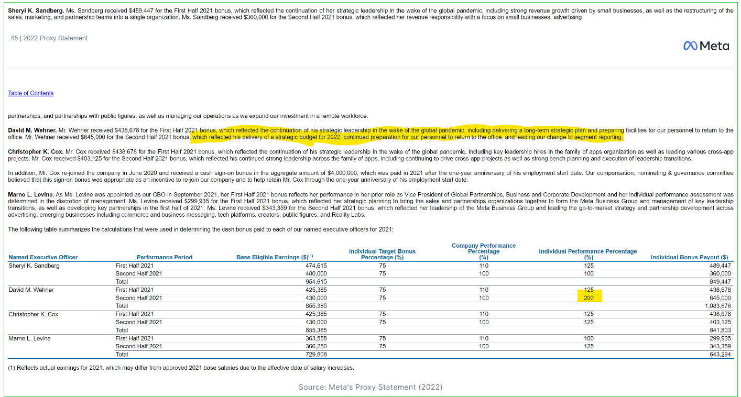Click the '$4,000,000' sign-on bonus amount in the paragraph

pyautogui.click(x=343, y=173)
